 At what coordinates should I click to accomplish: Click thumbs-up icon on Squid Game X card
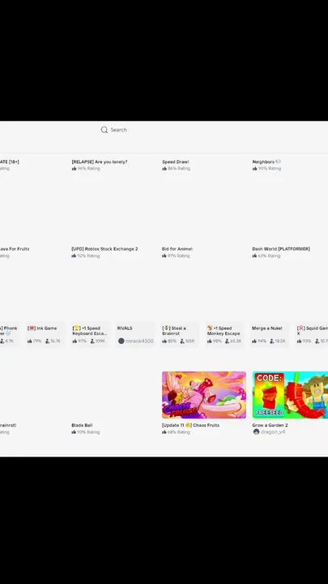300,341
